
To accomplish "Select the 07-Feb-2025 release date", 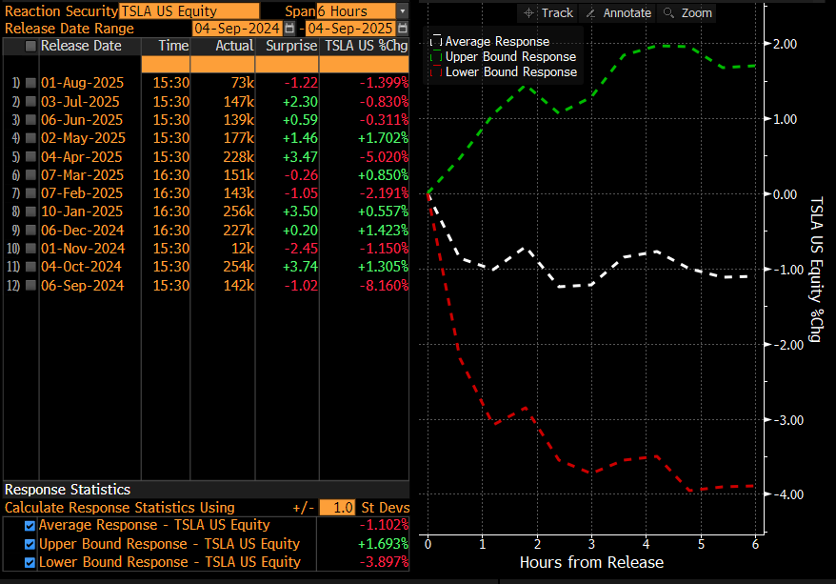I will pos(82,193).
